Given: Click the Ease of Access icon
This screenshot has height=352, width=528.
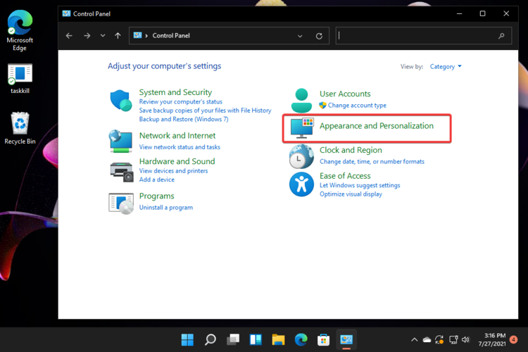Looking at the screenshot, I should click(301, 184).
